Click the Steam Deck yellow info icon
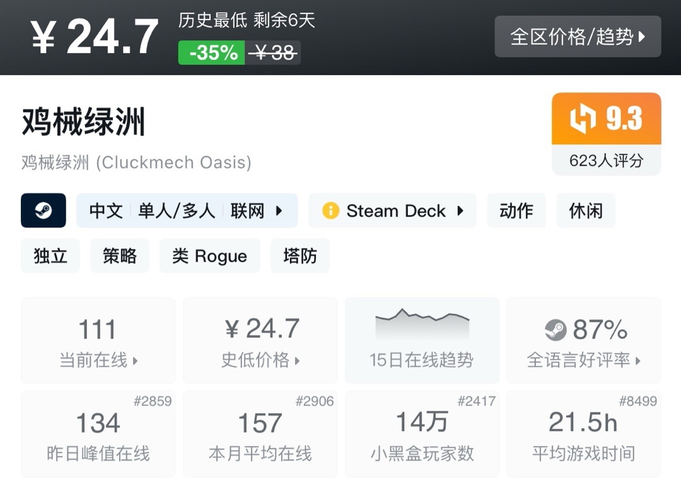 (330, 210)
